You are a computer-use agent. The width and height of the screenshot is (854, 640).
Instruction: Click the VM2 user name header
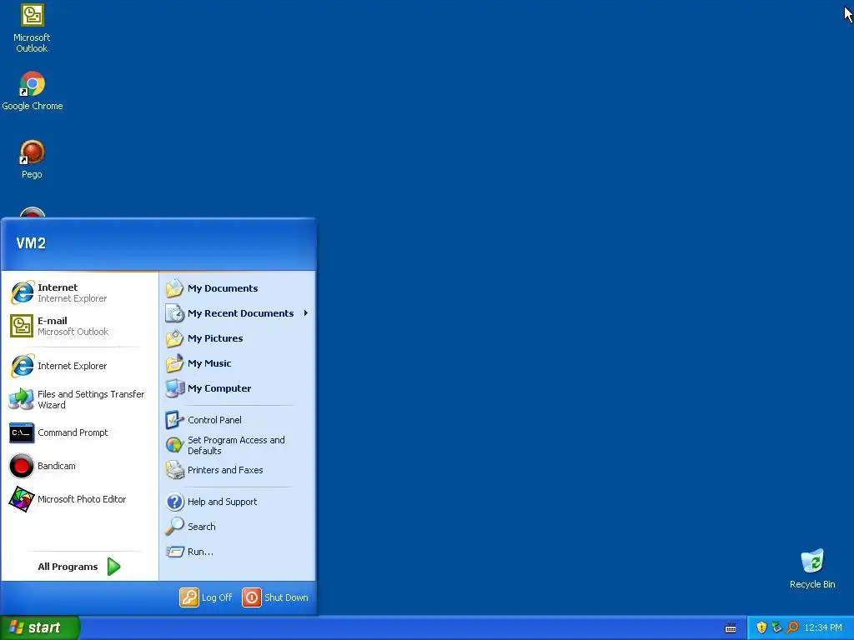31,243
